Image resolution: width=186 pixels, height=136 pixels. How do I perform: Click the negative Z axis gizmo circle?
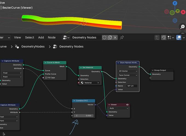click(175, 20)
